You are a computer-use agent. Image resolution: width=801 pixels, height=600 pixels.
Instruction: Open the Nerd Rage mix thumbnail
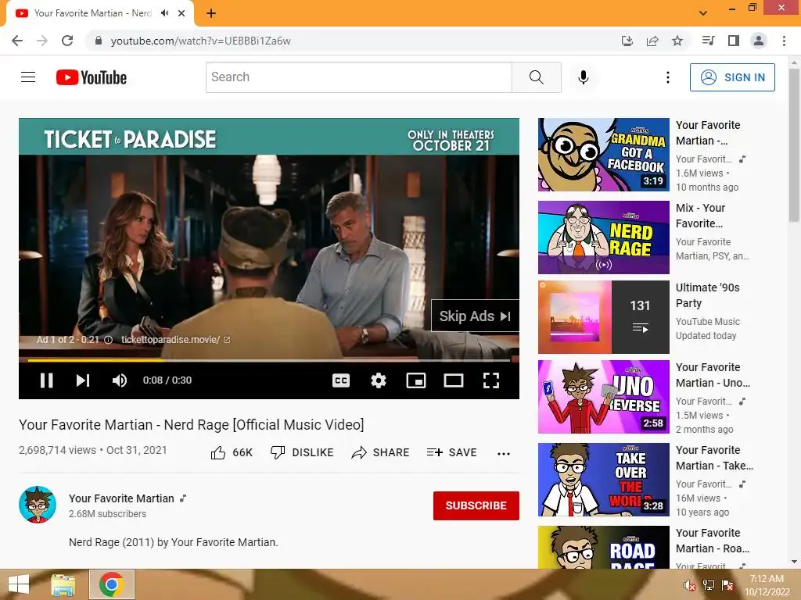[603, 237]
